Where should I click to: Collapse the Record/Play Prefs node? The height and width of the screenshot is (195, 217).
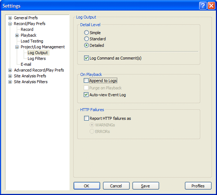(10, 24)
